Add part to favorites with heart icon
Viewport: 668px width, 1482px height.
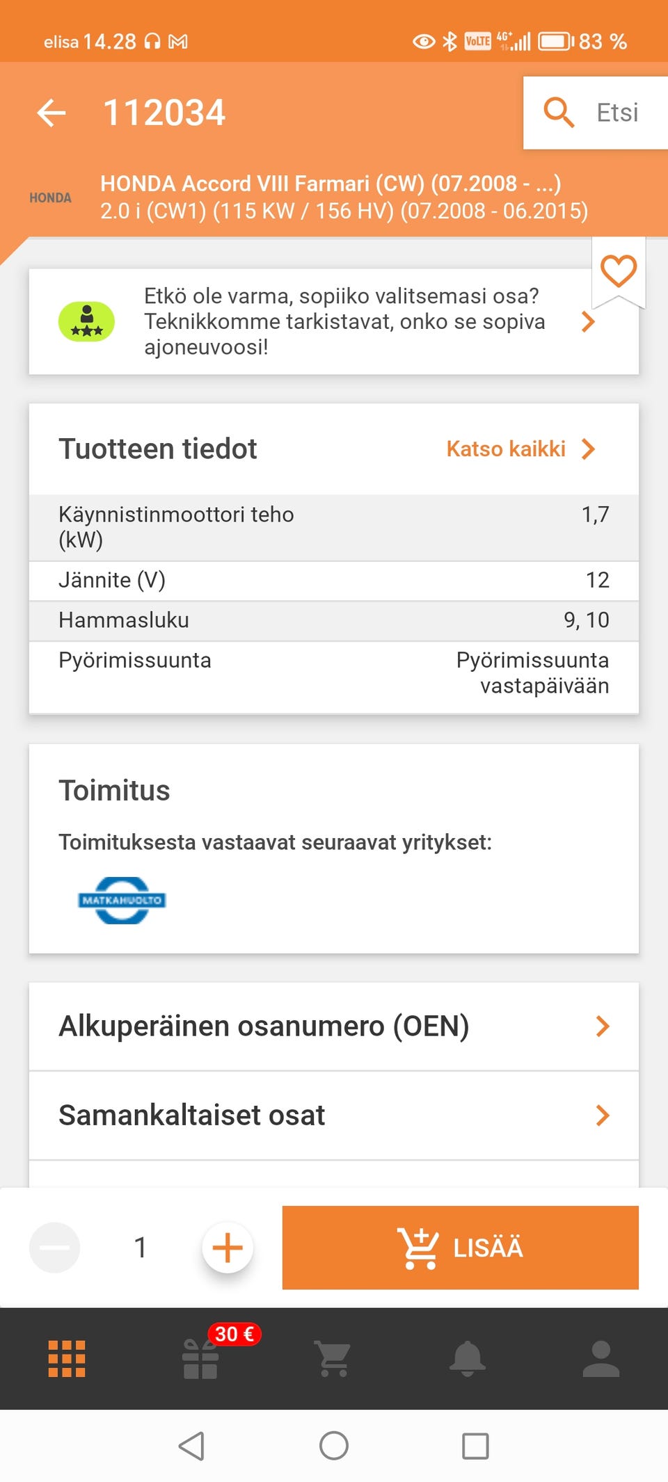[619, 271]
